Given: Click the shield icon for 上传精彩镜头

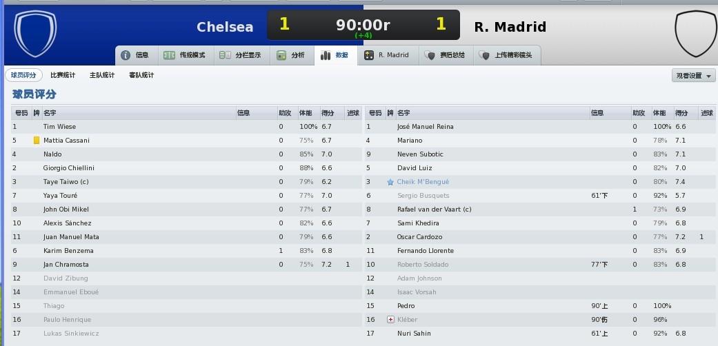Looking at the screenshot, I should [484, 55].
